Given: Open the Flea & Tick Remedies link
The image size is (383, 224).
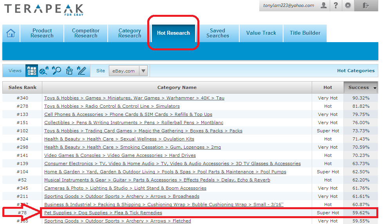Looking at the screenshot, I should (103, 213).
